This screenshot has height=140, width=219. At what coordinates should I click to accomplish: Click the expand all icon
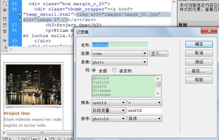4,31
